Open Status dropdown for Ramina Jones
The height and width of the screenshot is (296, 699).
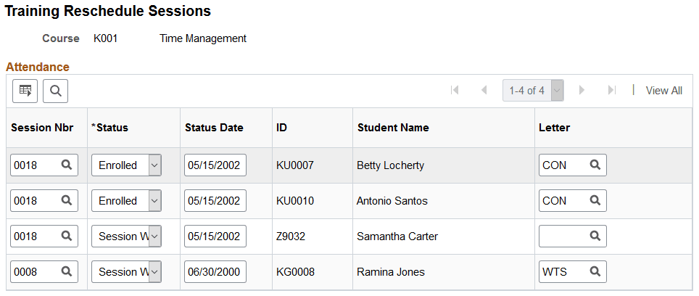click(154, 272)
